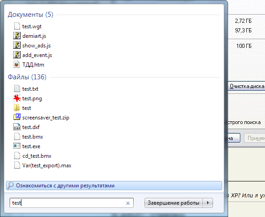Click the show_ads.js script icon
The image size is (265, 217).
click(17, 46)
